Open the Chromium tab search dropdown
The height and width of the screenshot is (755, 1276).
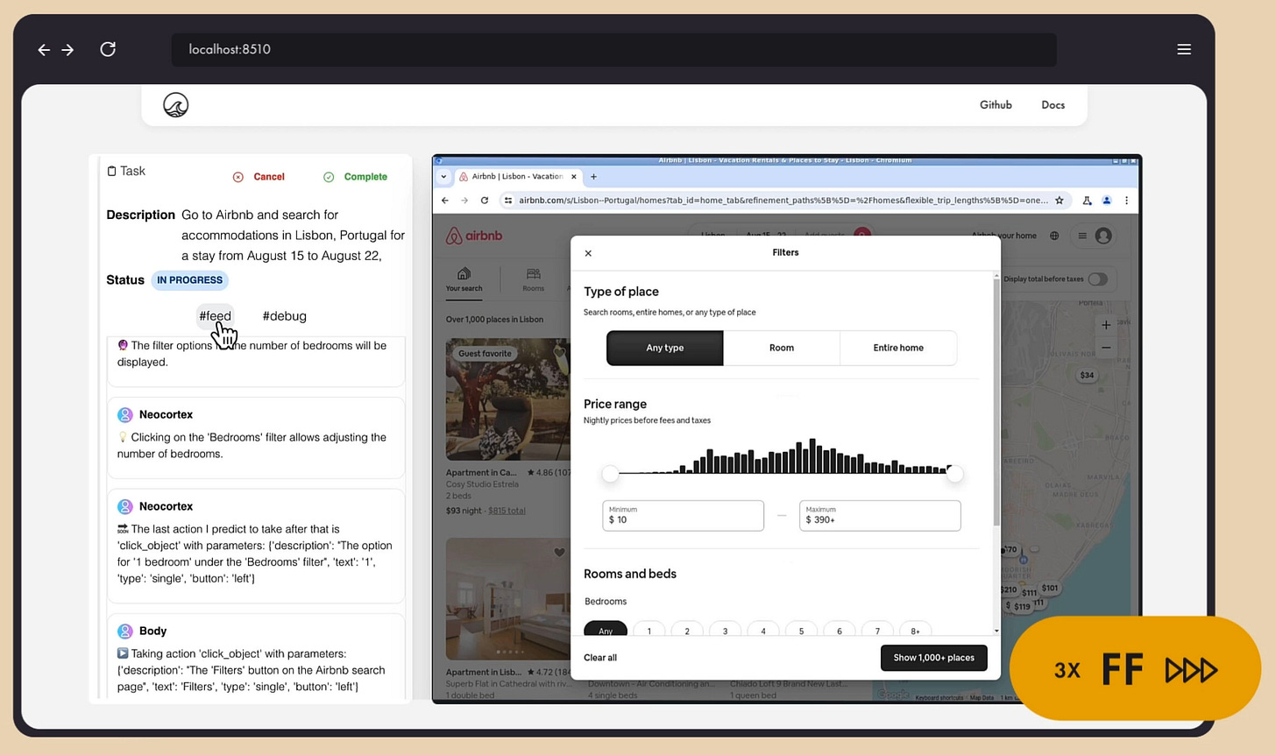(x=443, y=176)
